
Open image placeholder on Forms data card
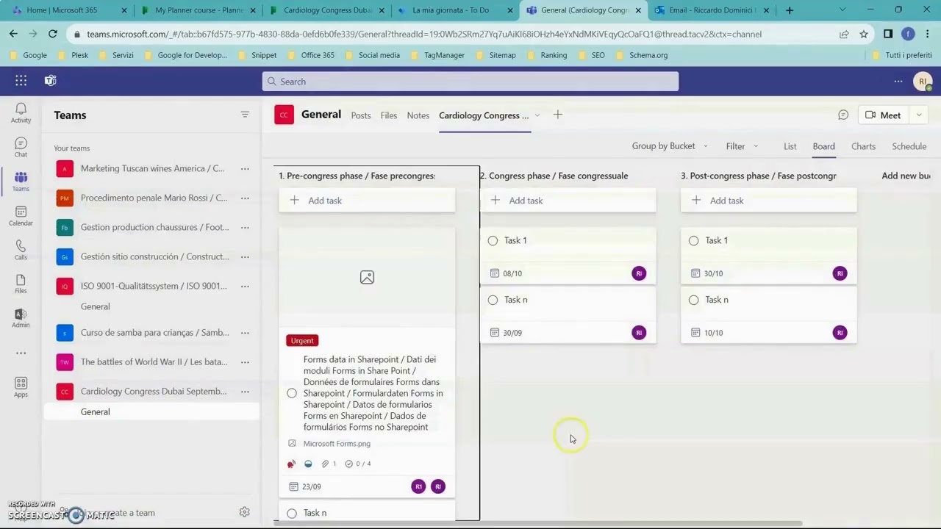point(367,277)
